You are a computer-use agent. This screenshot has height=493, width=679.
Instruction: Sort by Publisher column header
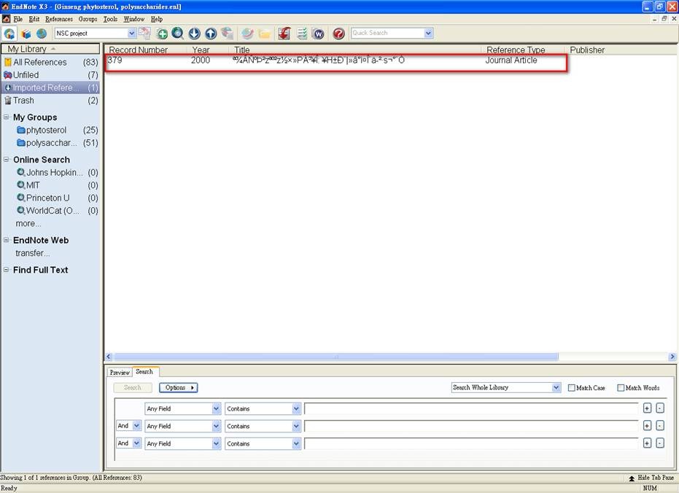[621, 50]
